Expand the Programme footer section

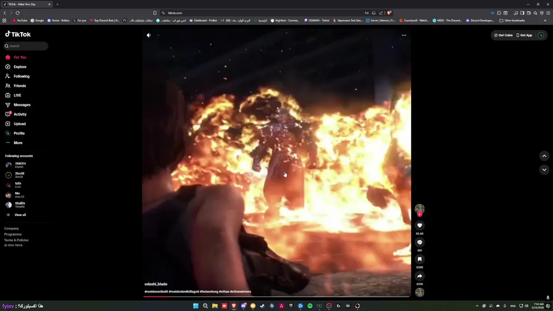(13, 234)
